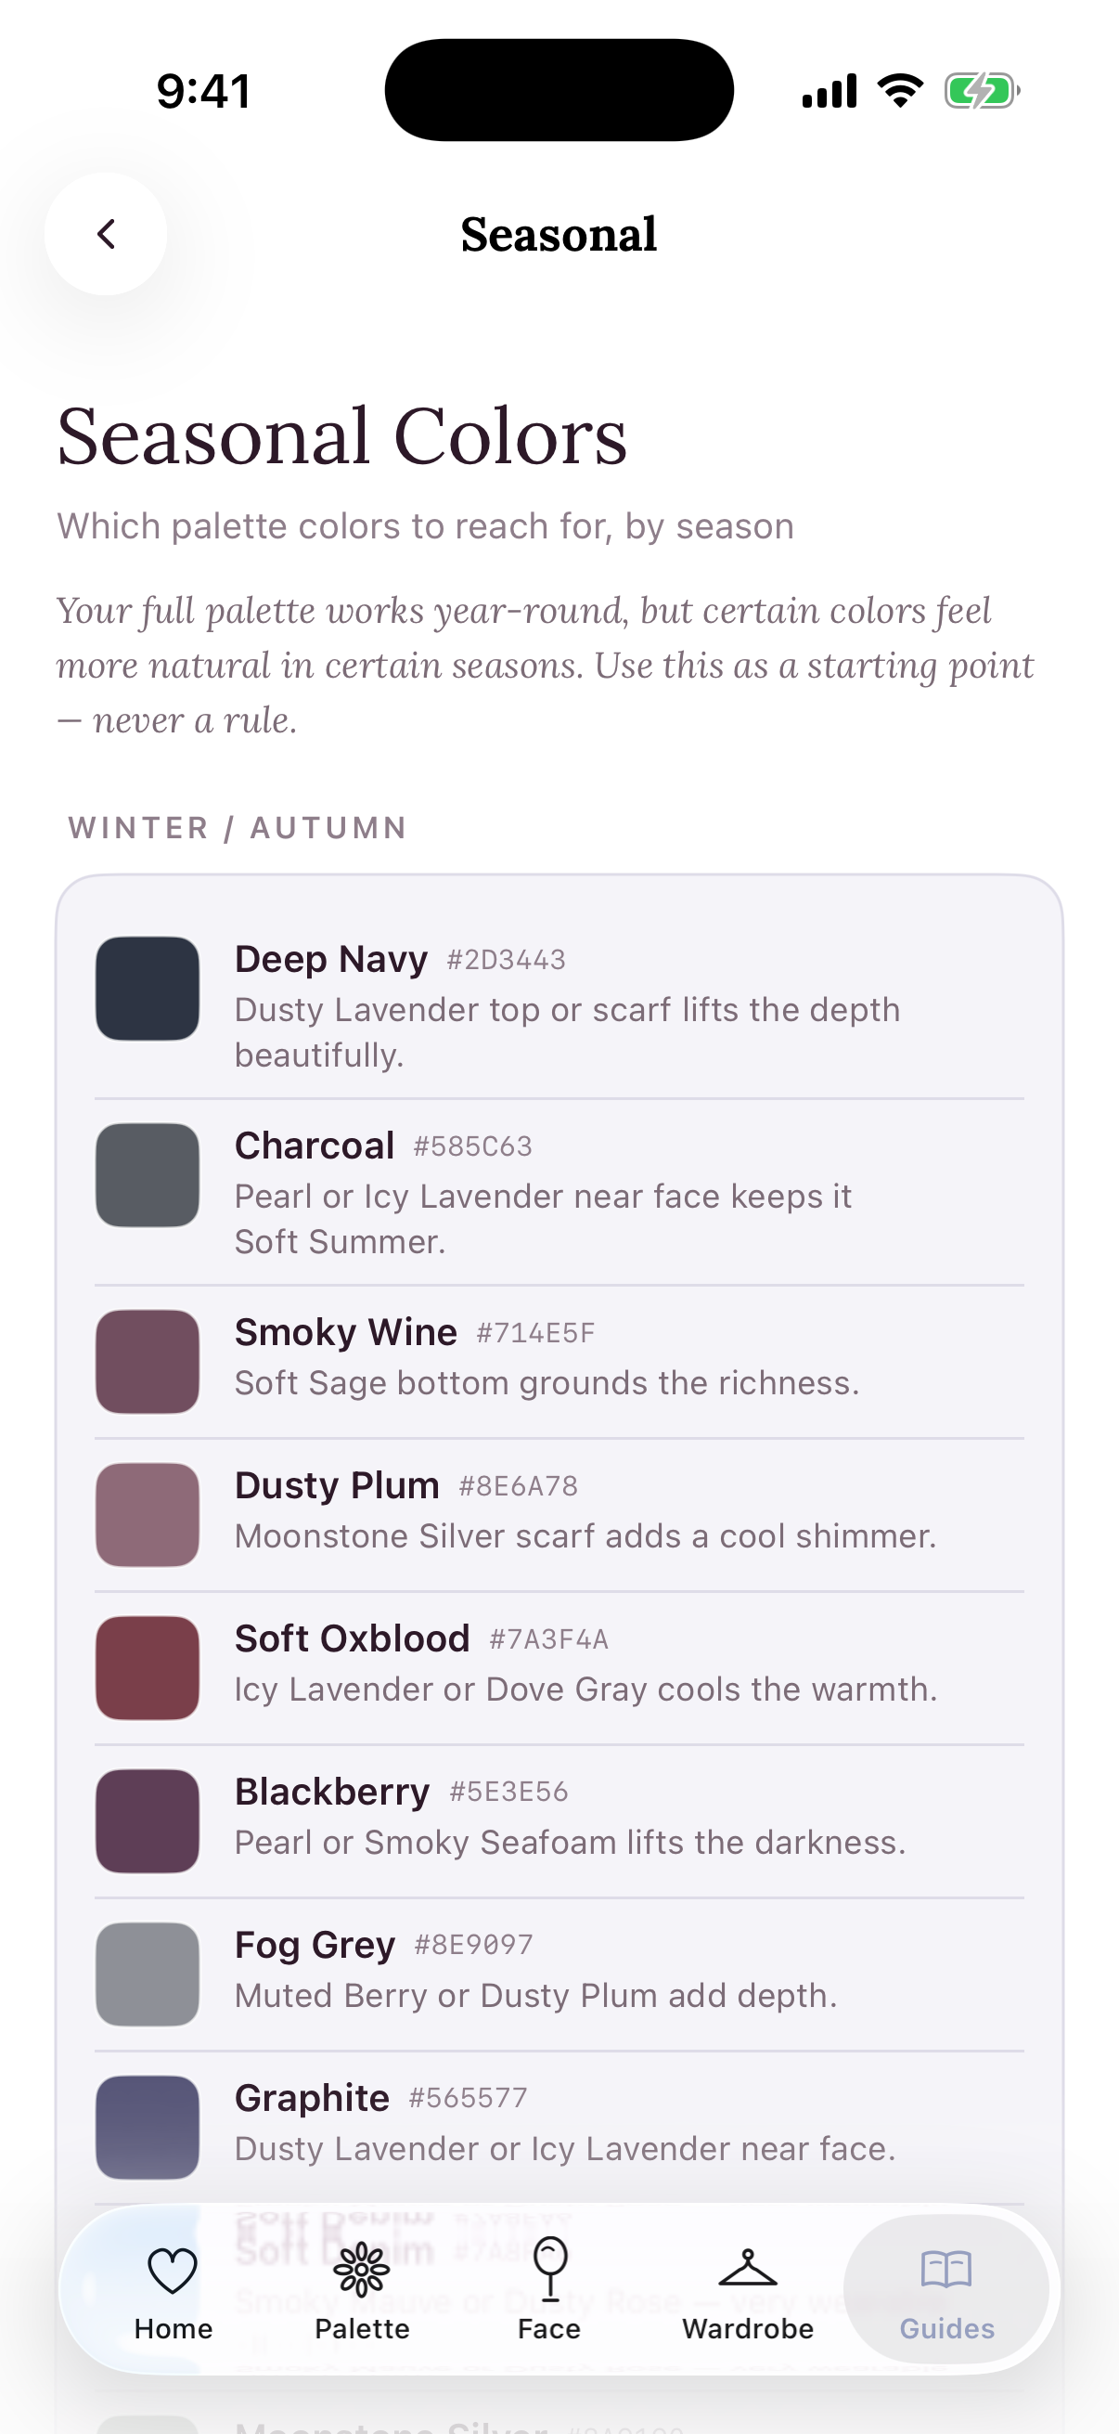Tap the Seasonal page title
Screen dimensions: 1119x2434
(559, 234)
